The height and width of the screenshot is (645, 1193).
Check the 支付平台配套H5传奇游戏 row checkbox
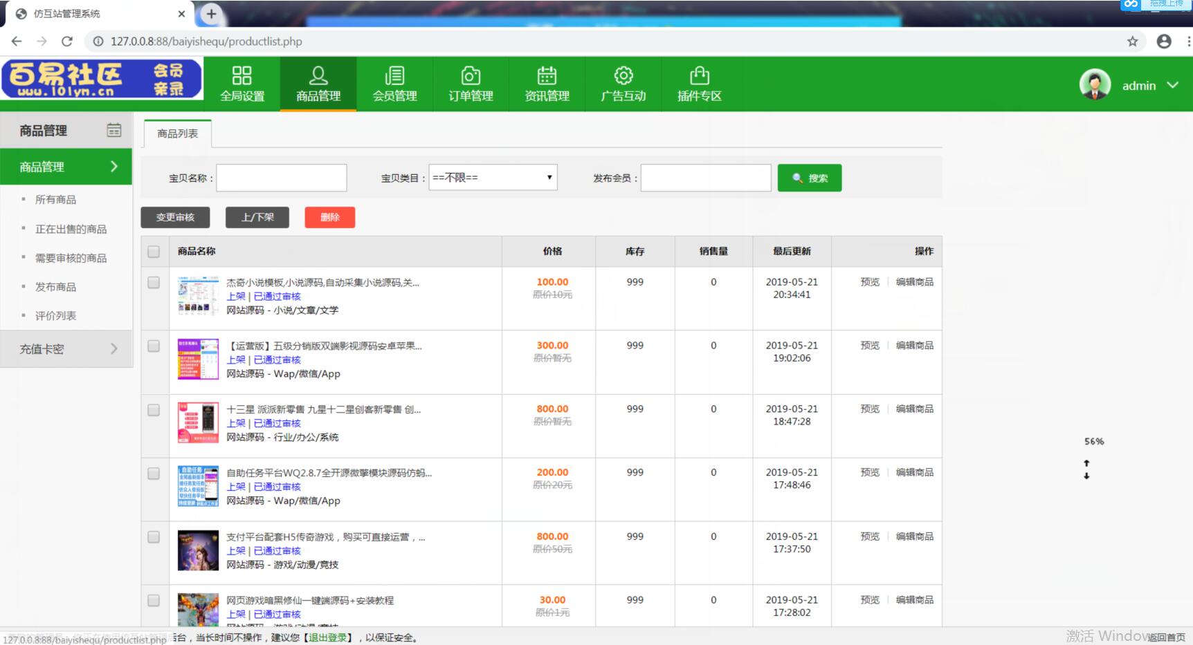[154, 537]
